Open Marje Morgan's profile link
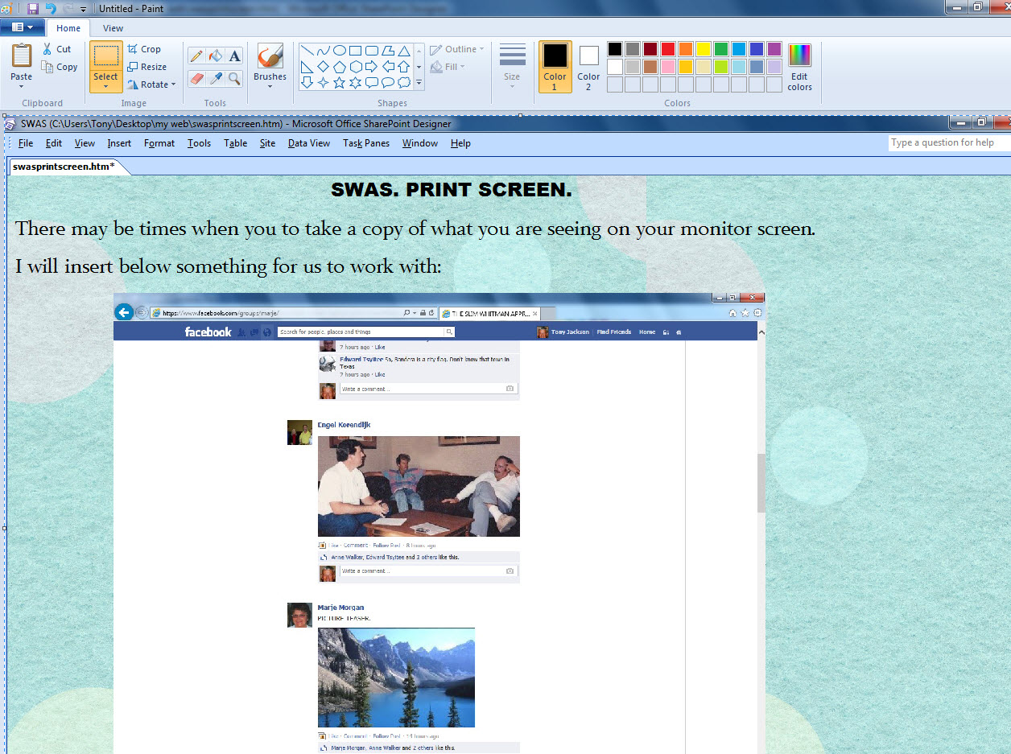 click(x=340, y=608)
